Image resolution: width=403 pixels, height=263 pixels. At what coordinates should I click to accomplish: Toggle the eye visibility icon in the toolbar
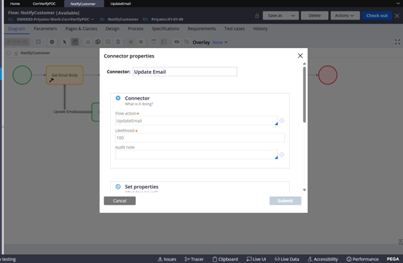177,41
